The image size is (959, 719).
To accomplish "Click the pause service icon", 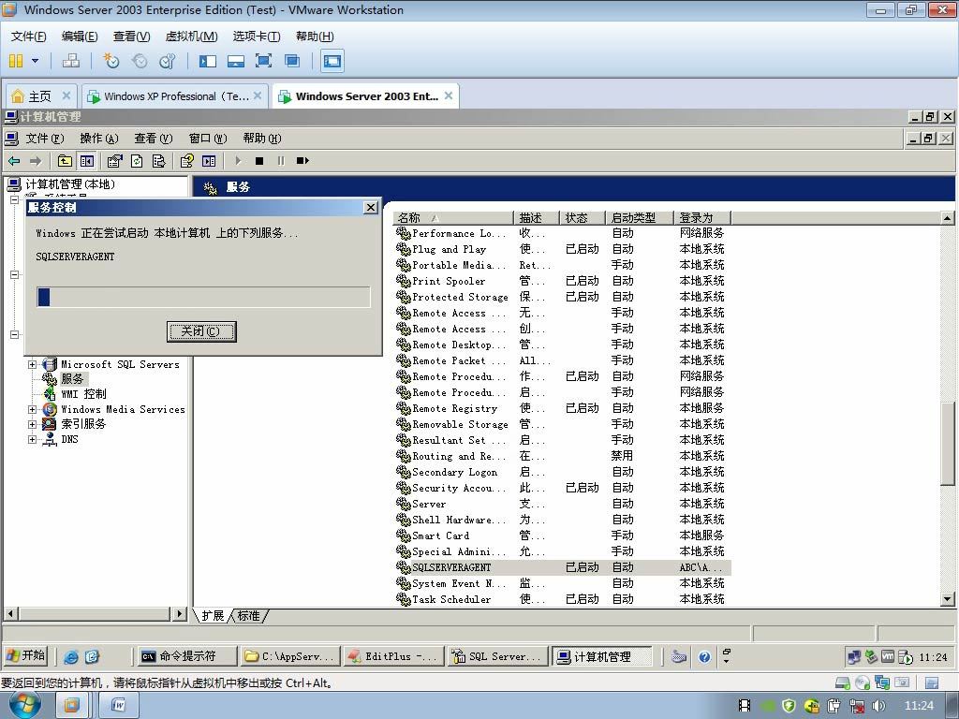I will click(281, 161).
